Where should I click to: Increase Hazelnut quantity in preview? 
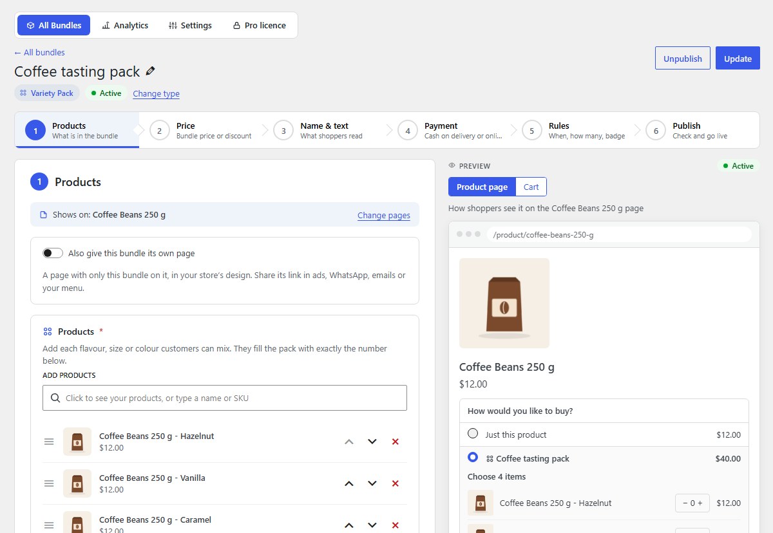pos(701,503)
